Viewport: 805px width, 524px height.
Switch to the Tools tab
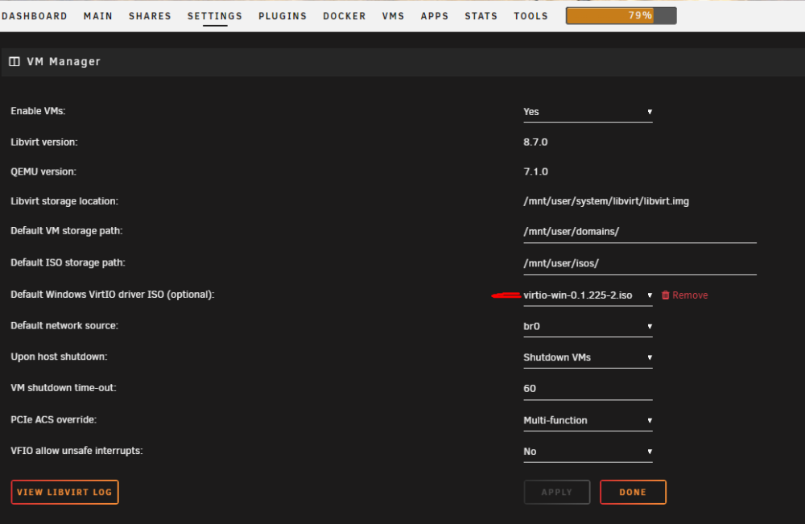tap(530, 16)
